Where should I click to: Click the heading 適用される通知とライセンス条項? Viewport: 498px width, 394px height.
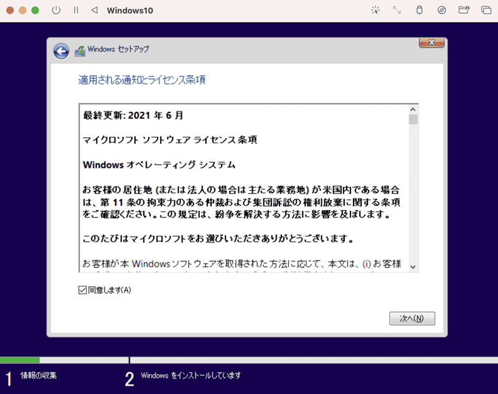click(x=142, y=80)
